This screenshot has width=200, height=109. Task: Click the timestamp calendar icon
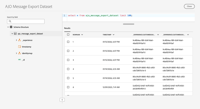point(19,47)
